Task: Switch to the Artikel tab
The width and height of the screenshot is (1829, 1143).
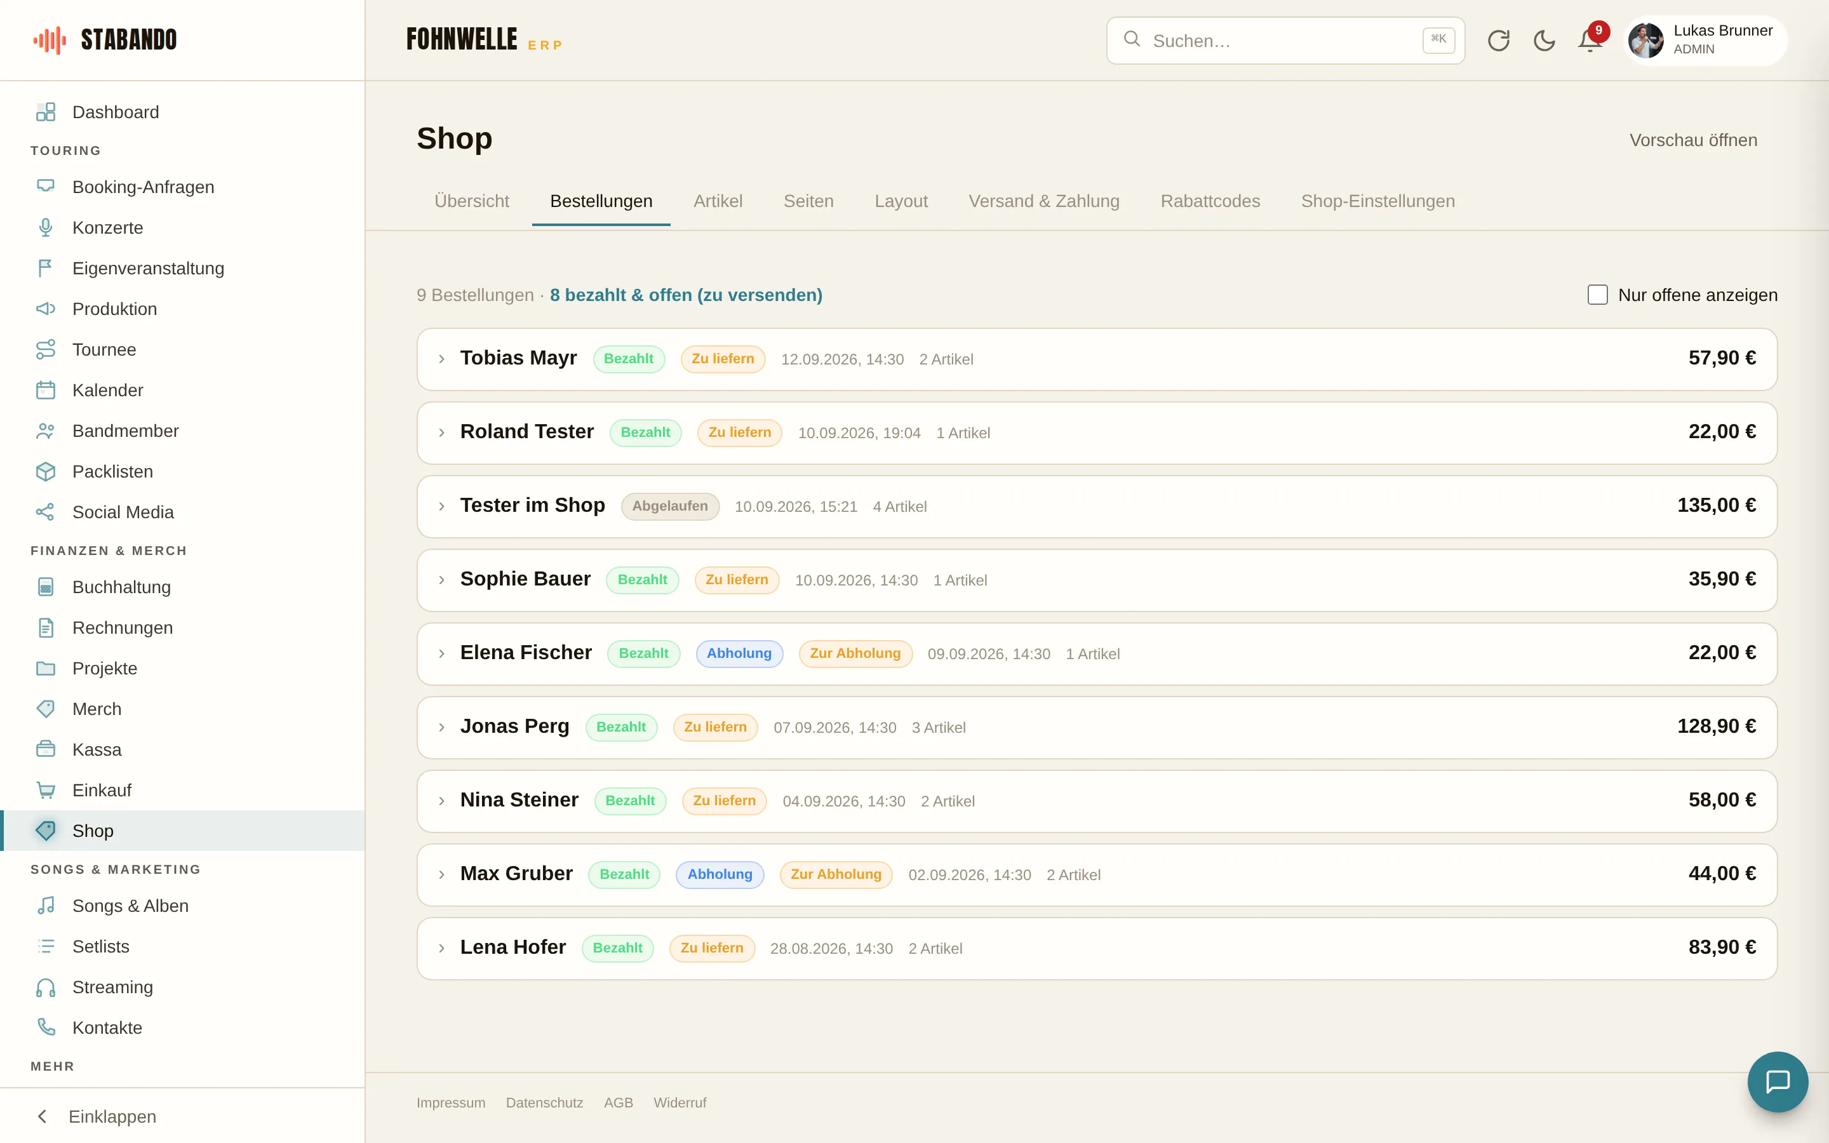Action: (717, 201)
